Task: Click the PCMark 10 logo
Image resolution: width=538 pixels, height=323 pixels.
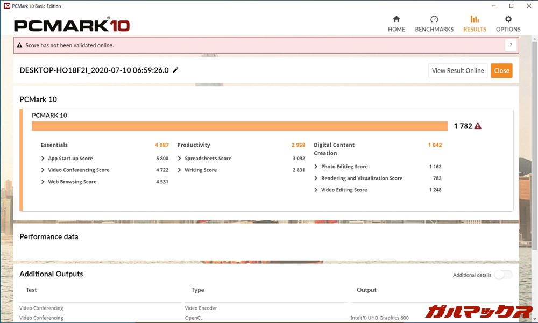Action: click(x=72, y=25)
